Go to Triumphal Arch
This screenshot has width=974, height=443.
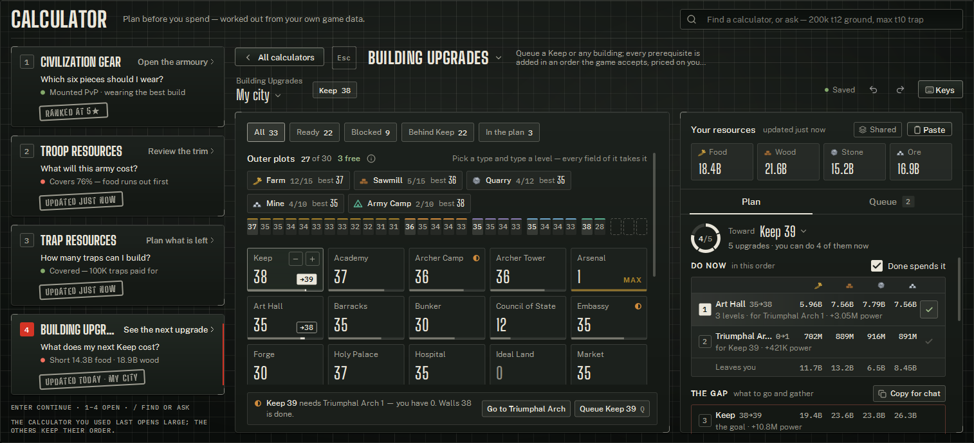[x=526, y=409]
